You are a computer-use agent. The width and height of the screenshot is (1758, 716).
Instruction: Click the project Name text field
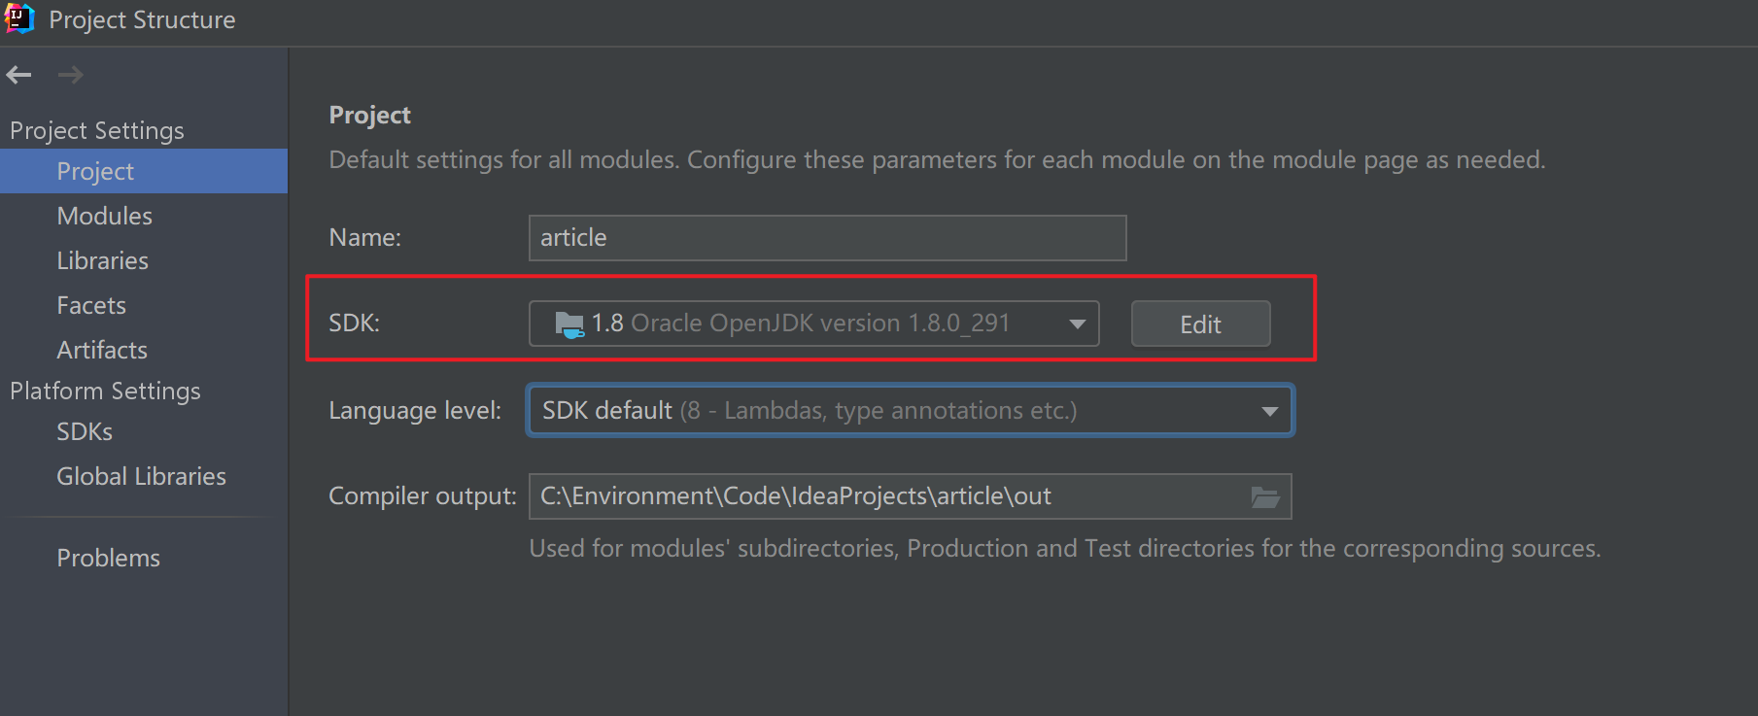tap(826, 238)
